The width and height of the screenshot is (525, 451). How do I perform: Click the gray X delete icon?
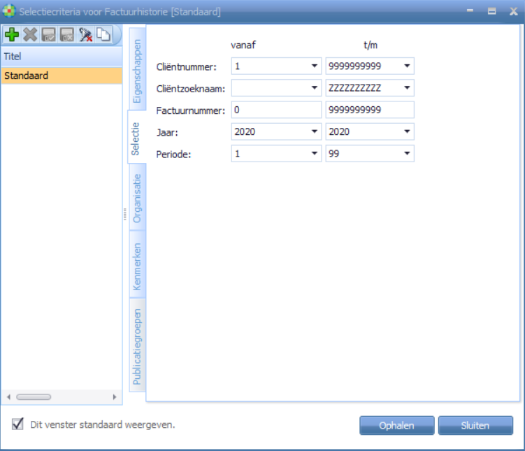(30, 35)
